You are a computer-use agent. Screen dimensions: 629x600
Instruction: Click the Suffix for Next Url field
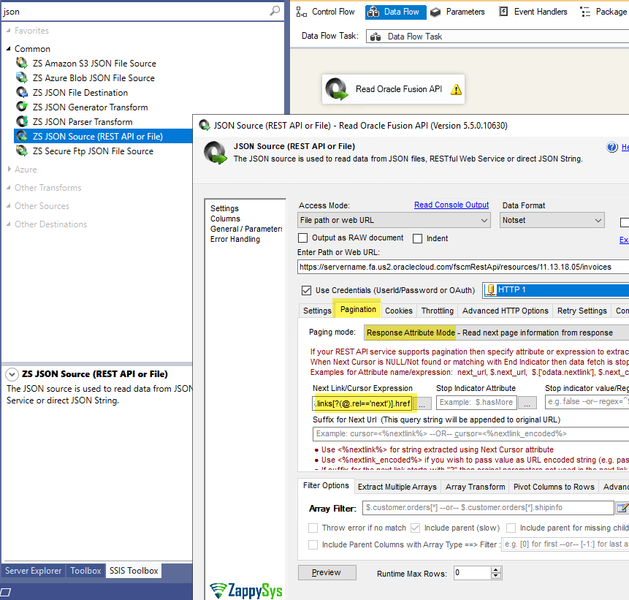[x=470, y=434]
